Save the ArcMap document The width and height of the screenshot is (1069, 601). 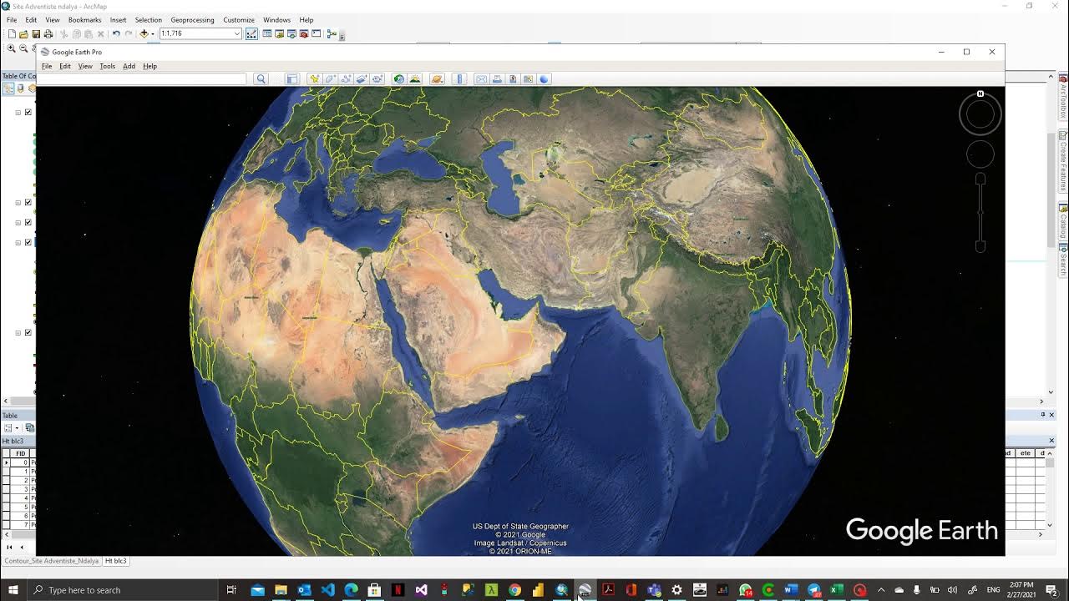click(x=36, y=34)
